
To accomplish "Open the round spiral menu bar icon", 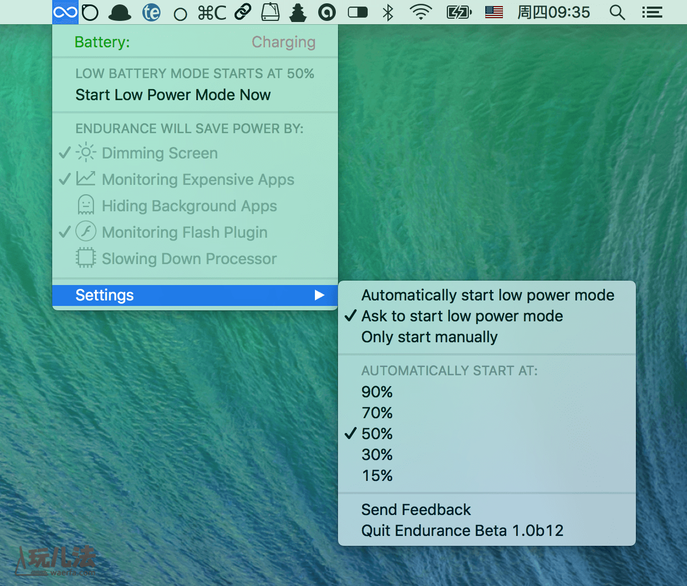I will point(327,12).
